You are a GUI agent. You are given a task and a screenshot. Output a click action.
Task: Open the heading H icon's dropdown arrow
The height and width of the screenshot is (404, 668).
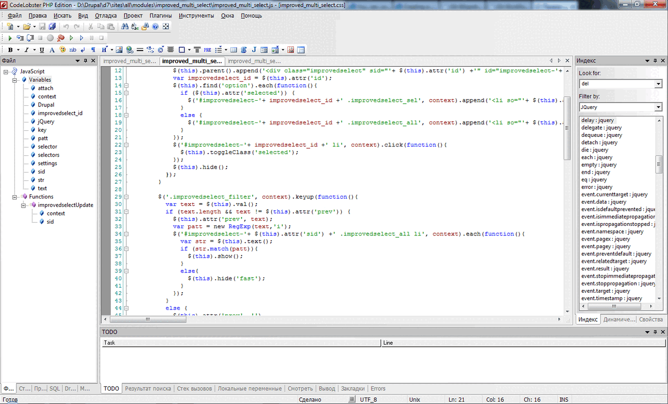point(112,50)
